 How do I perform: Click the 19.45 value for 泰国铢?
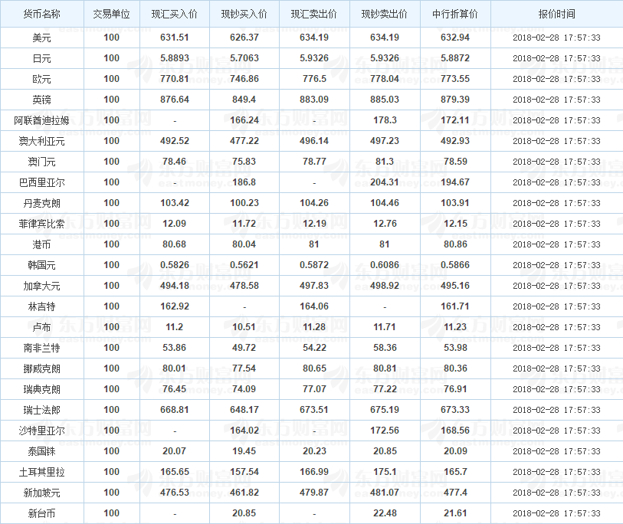click(244, 450)
